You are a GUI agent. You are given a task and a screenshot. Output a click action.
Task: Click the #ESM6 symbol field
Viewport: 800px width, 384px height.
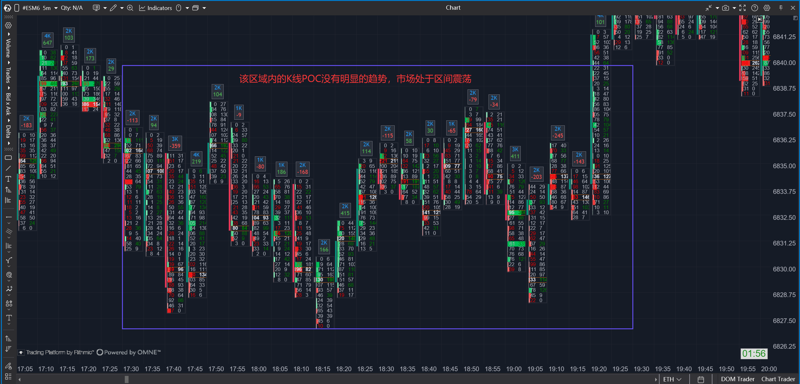tap(31, 8)
